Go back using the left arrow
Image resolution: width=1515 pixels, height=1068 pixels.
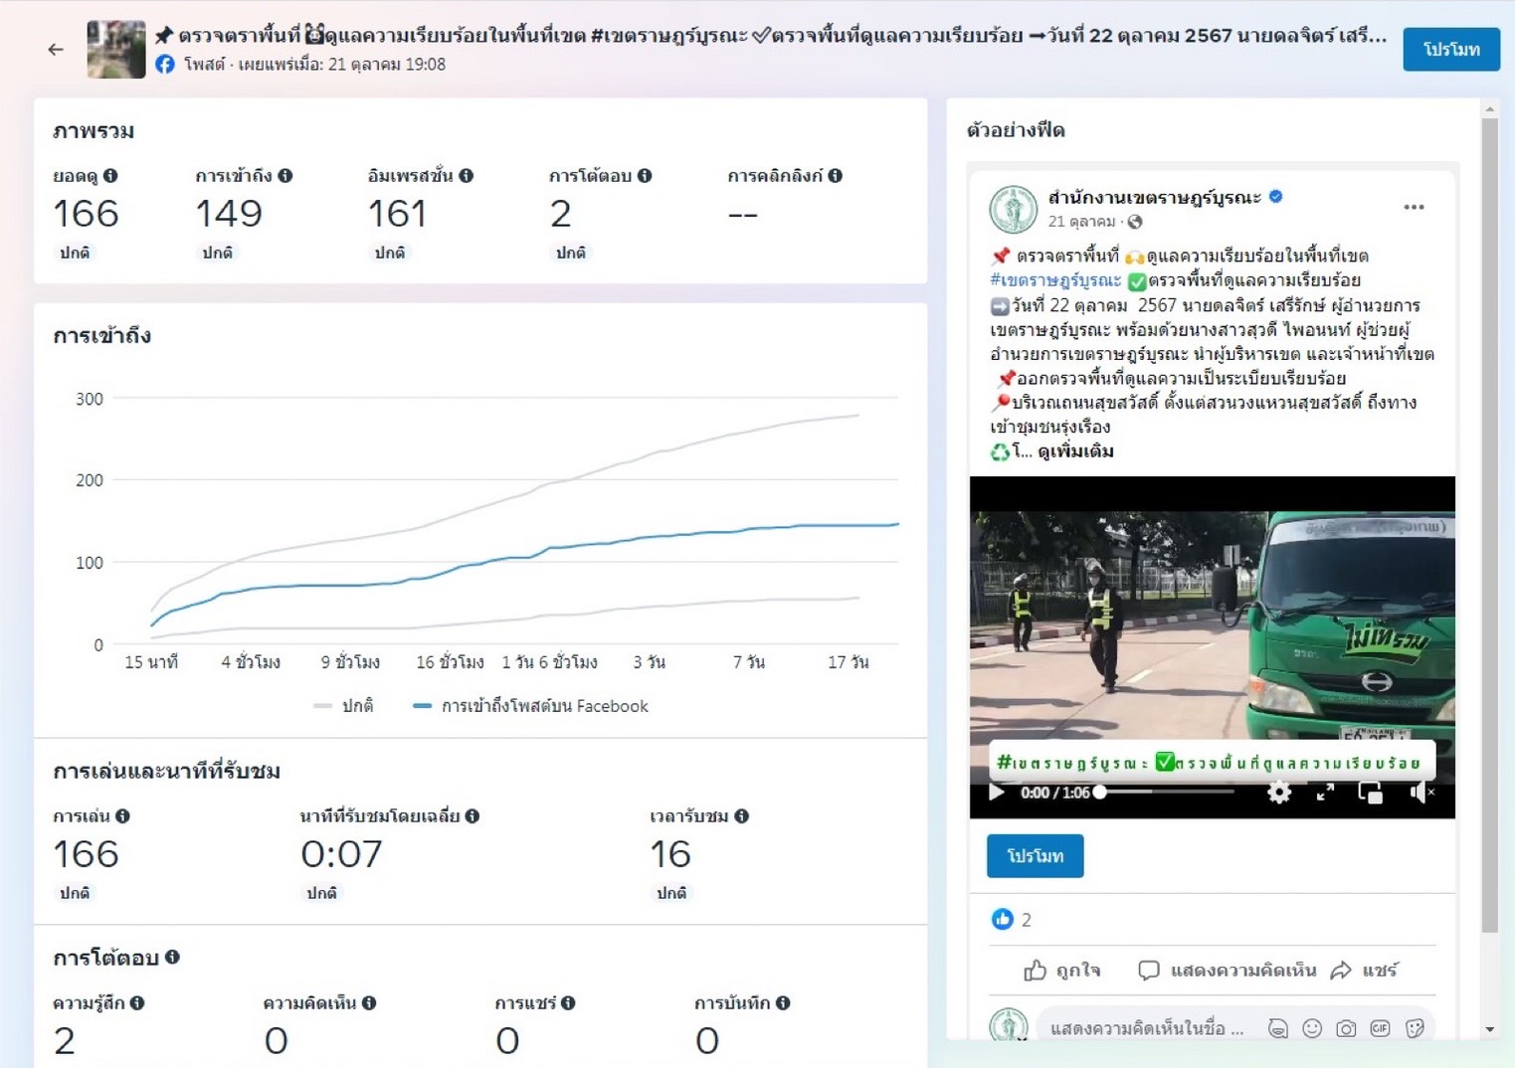point(56,49)
